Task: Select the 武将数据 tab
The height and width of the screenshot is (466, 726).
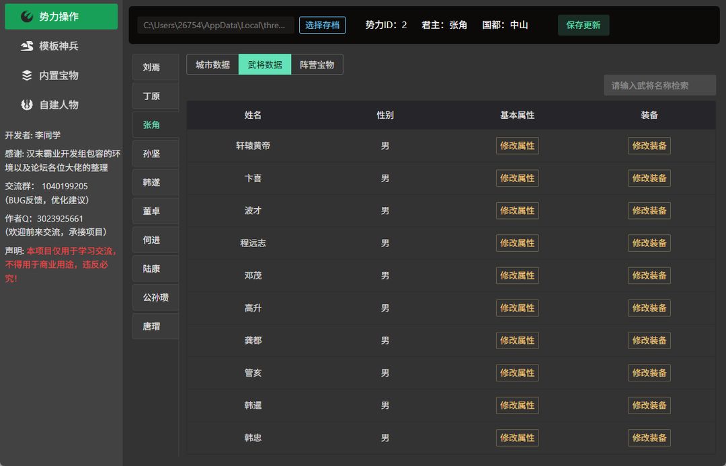Action: point(265,64)
